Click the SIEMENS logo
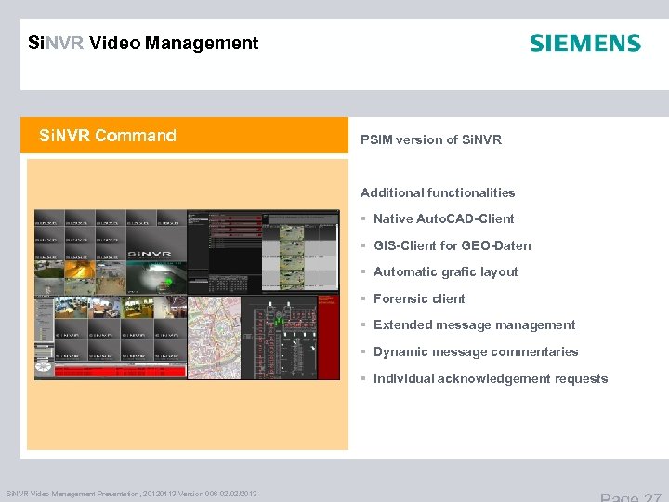This screenshot has width=669, height=502. coord(585,44)
